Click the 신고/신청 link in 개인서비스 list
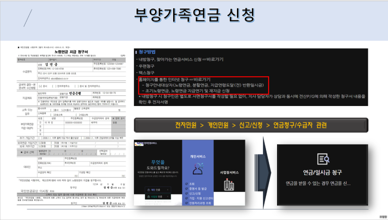This screenshot has width=388, height=220. click(195, 193)
